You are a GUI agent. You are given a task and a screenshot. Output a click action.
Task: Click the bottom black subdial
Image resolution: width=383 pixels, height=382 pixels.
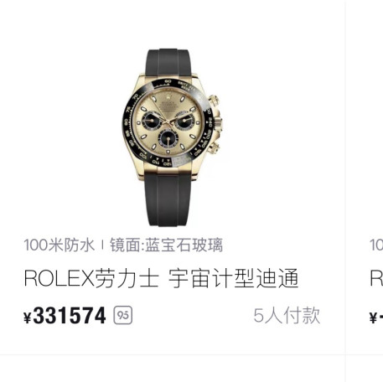coord(168,138)
